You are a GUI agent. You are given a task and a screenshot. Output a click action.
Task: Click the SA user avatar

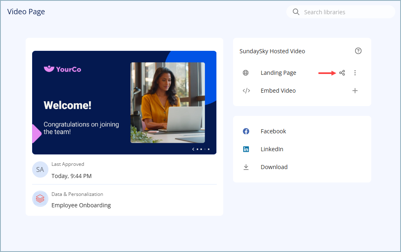point(40,169)
